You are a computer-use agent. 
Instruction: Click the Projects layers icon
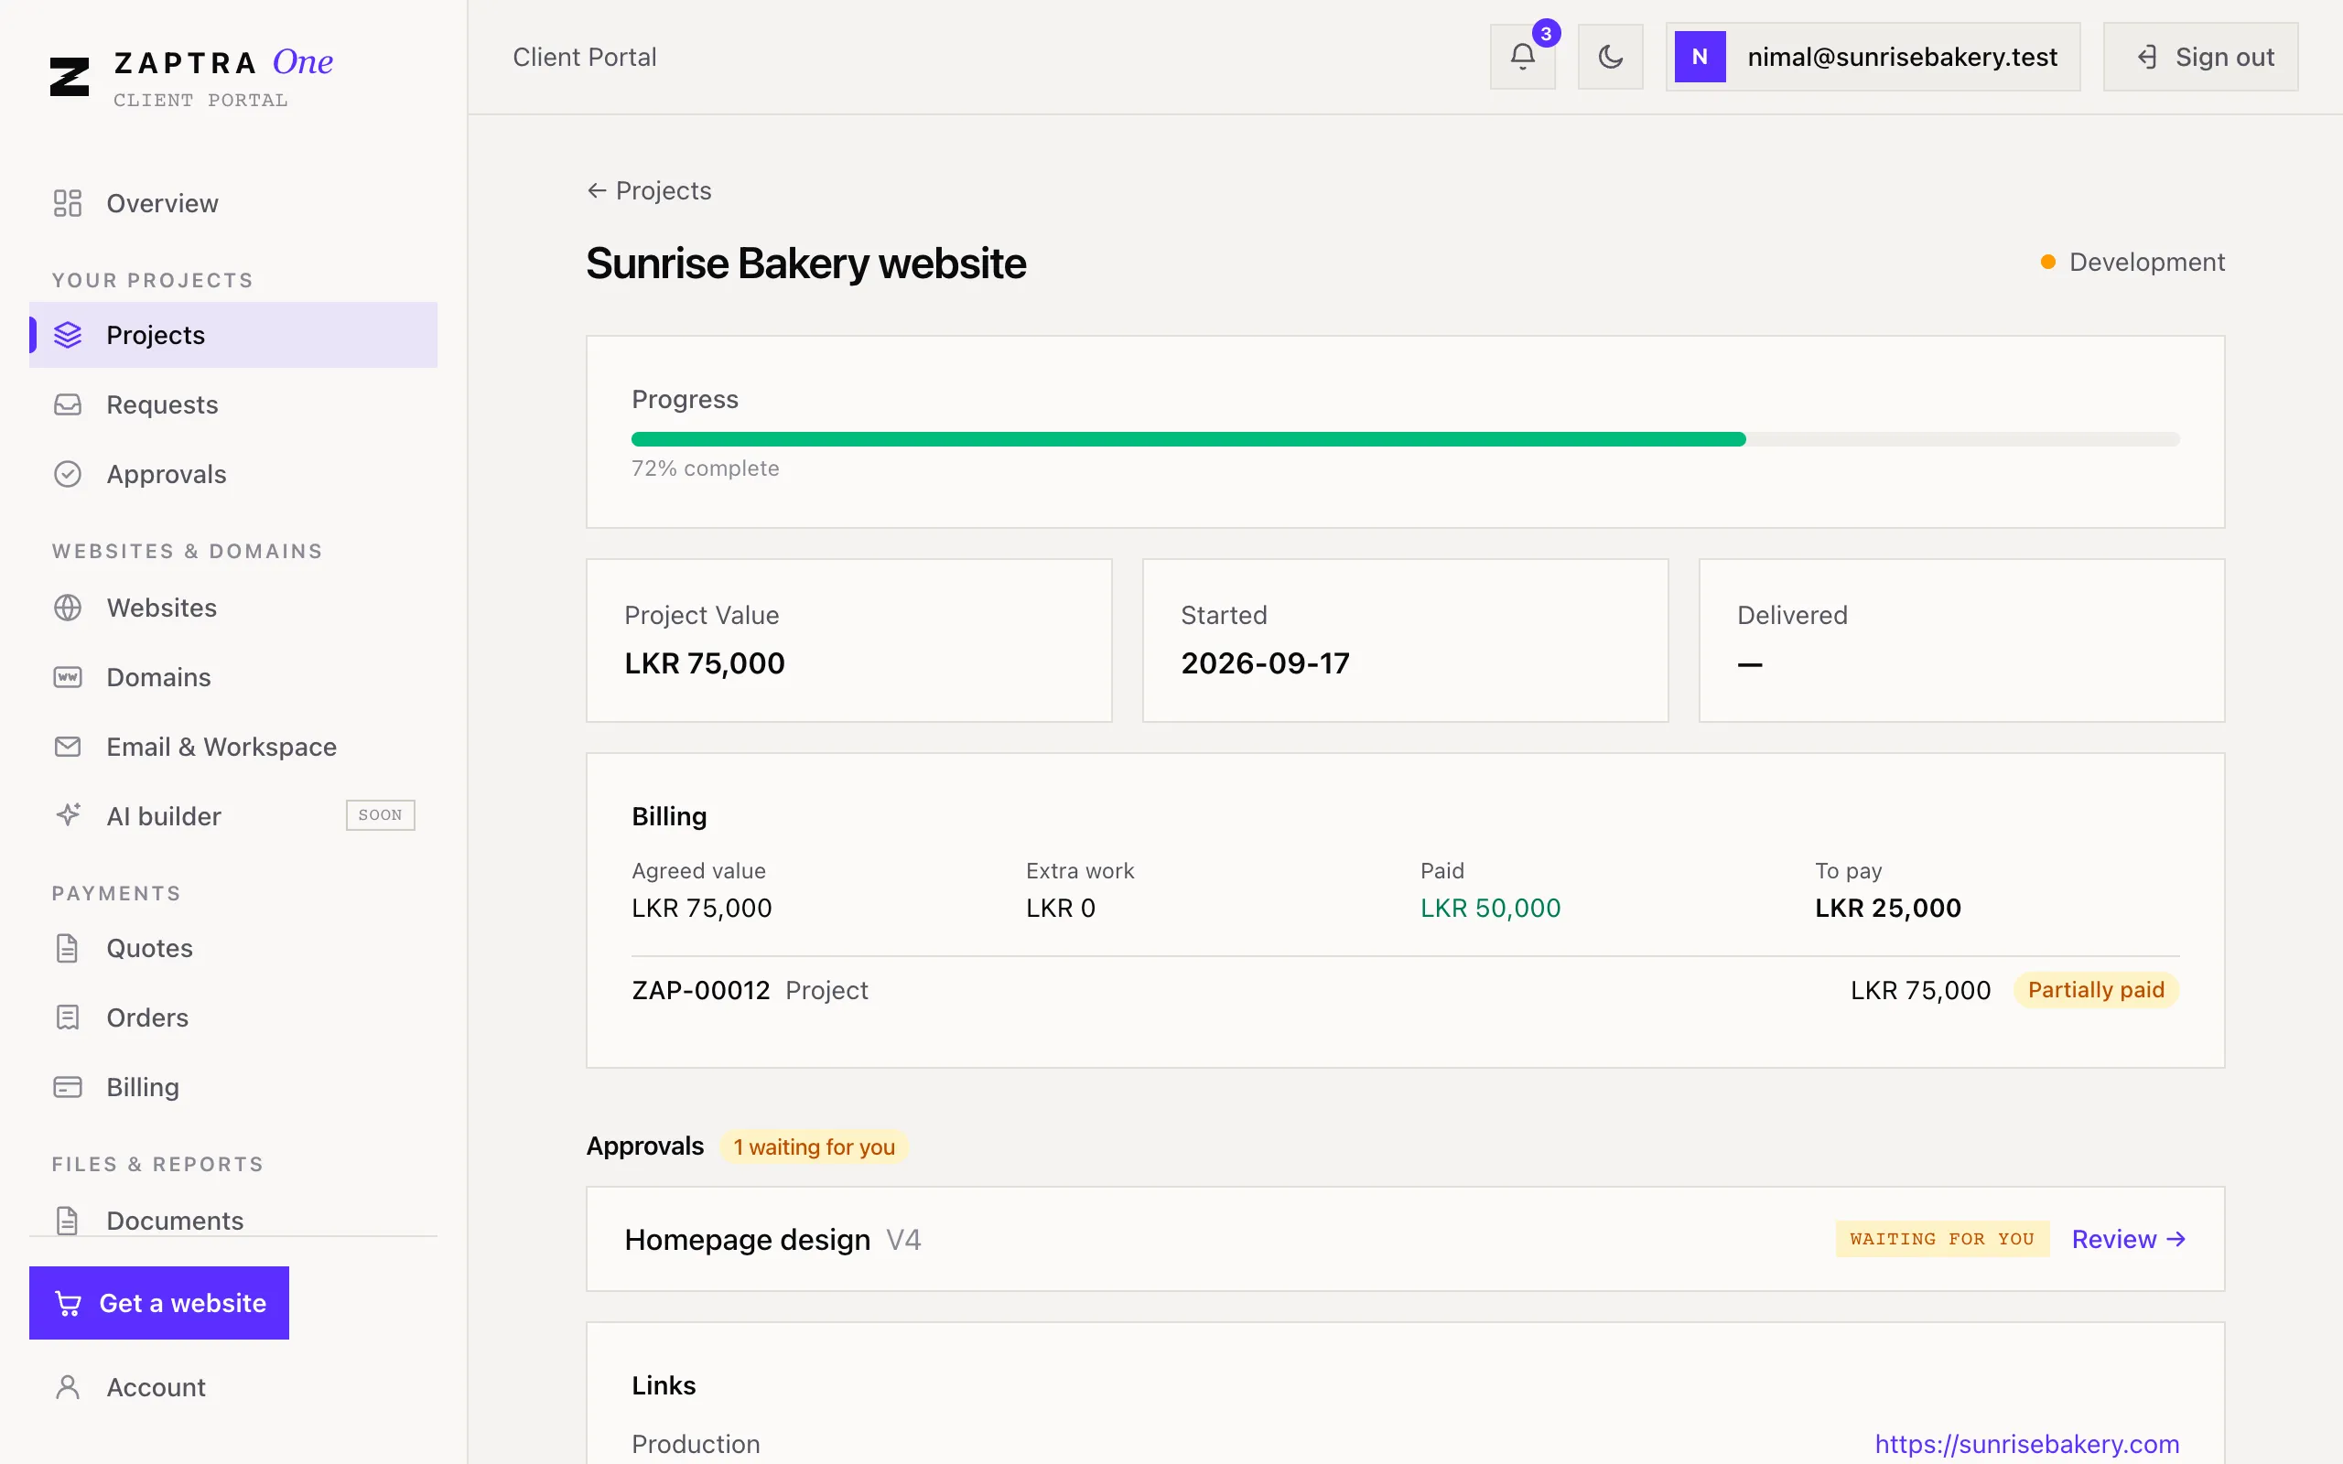(x=68, y=335)
